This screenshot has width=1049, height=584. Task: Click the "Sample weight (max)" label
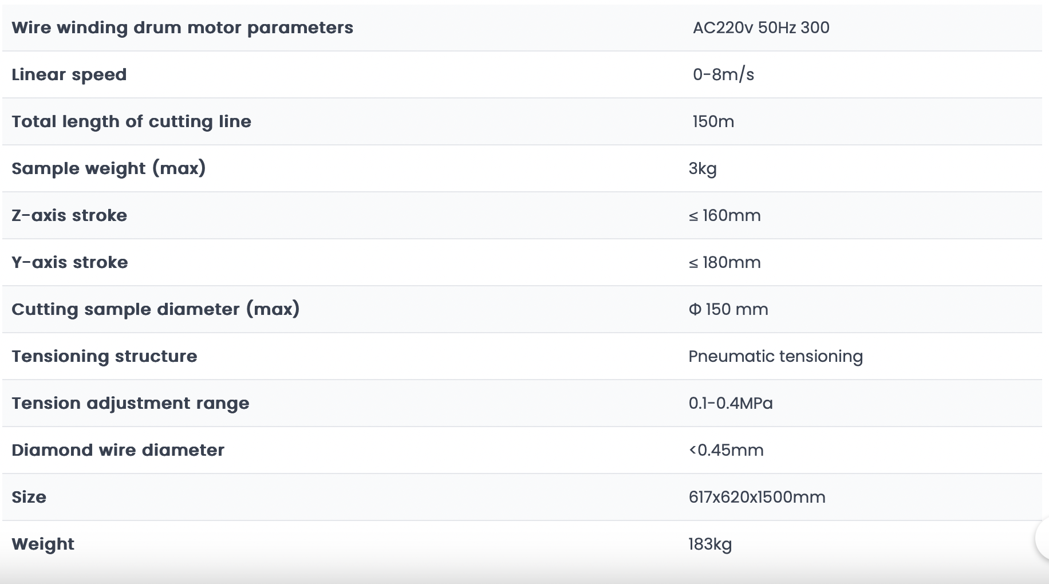108,168
